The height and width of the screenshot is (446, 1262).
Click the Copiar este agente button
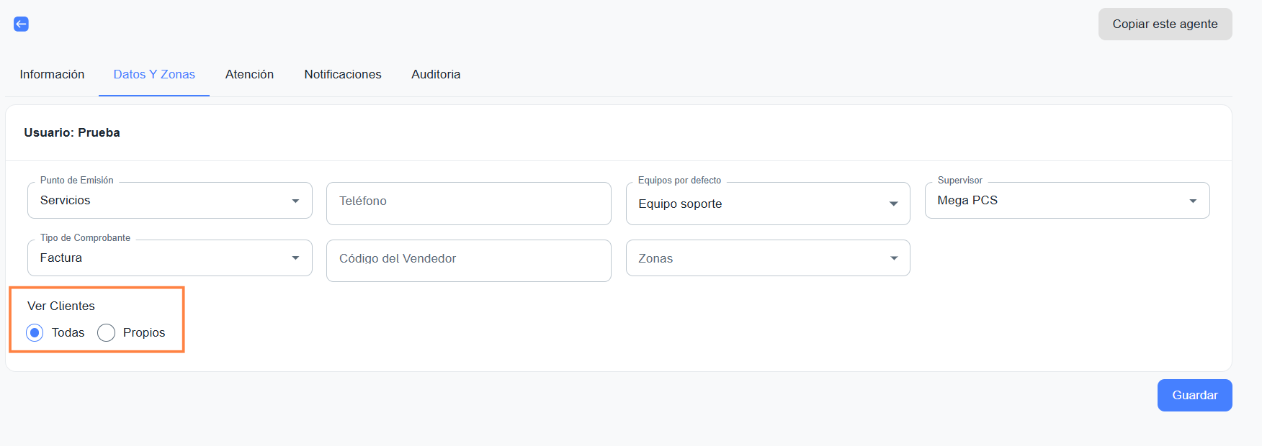tap(1165, 24)
